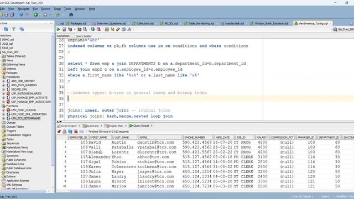The width and height of the screenshot is (354, 199).
Task: Click the Unshared SQL Worksheet icon
Action: click(107, 29)
